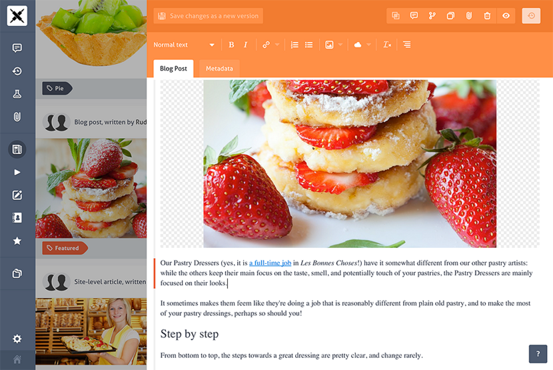Toggle the preview eye icon
The height and width of the screenshot is (370, 553).
[x=506, y=16]
